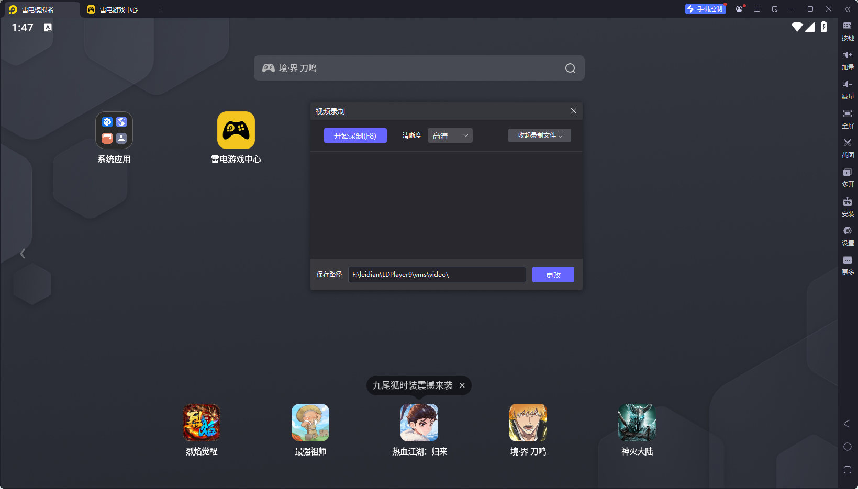Click the 更改 button to change path
The image size is (858, 489).
[x=553, y=275]
